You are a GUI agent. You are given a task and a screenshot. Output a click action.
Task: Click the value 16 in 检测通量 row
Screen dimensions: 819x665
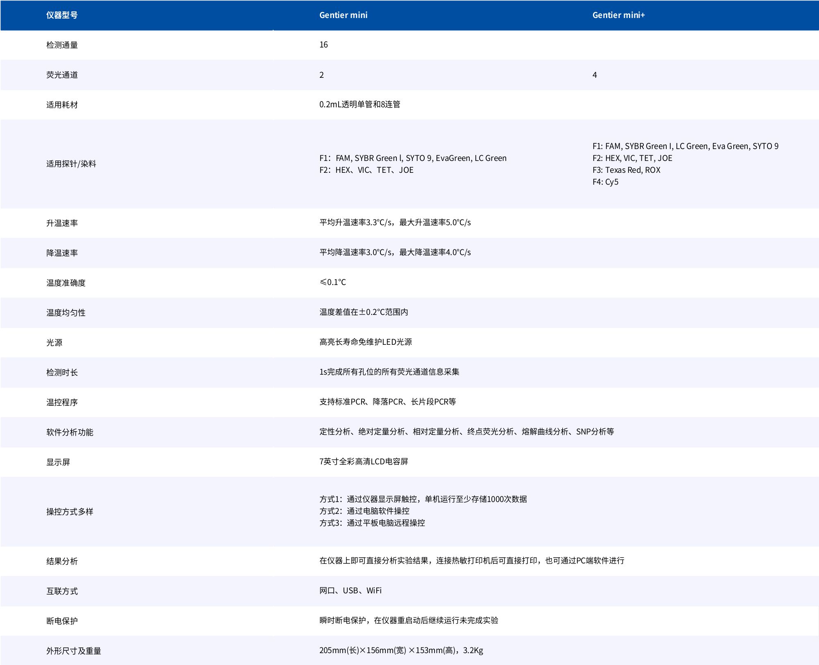(x=324, y=45)
